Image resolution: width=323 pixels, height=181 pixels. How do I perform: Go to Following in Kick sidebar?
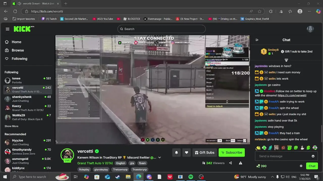pyautogui.click(x=19, y=59)
